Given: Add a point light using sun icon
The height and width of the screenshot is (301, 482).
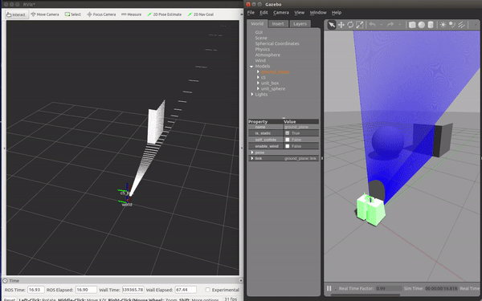Looking at the screenshot, I should point(443,25).
